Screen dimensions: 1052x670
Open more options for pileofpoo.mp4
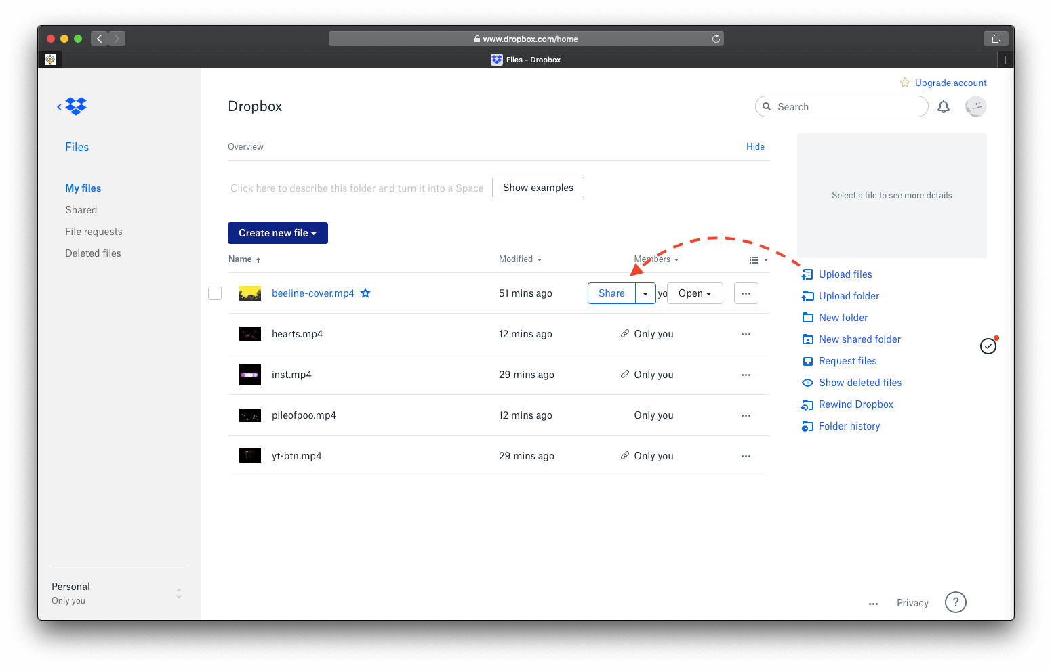click(x=746, y=415)
